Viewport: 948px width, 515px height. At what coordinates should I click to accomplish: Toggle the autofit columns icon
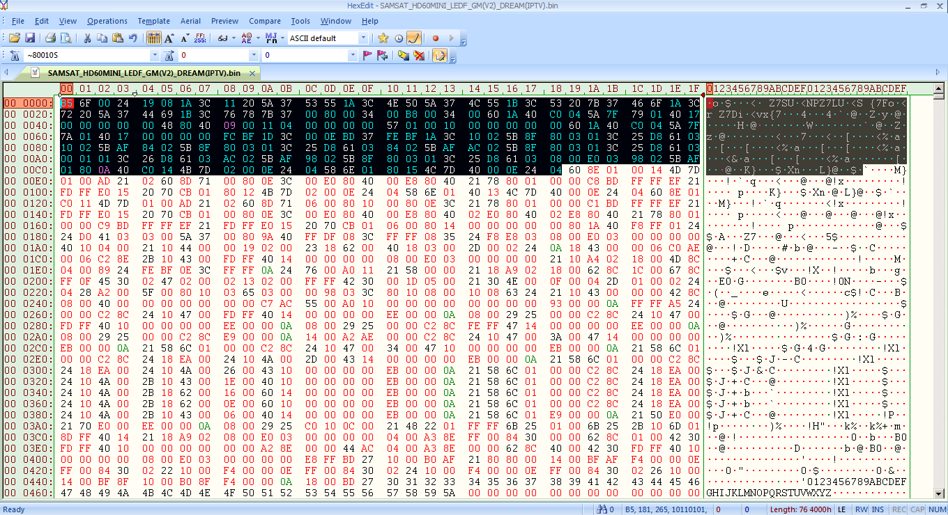pyautogui.click(x=154, y=38)
